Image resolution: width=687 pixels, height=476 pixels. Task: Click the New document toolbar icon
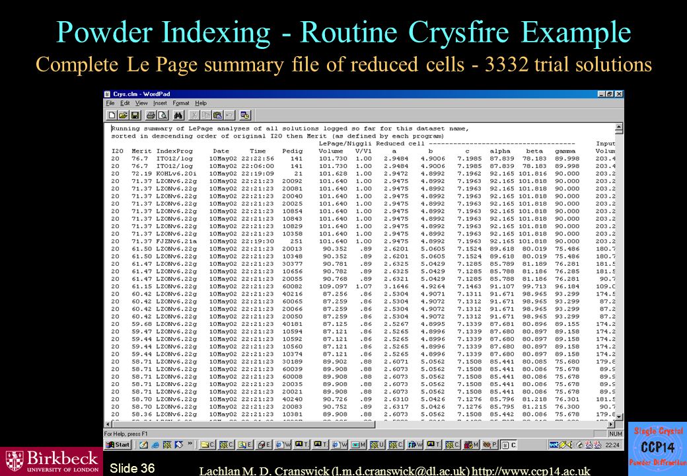[x=112, y=115]
